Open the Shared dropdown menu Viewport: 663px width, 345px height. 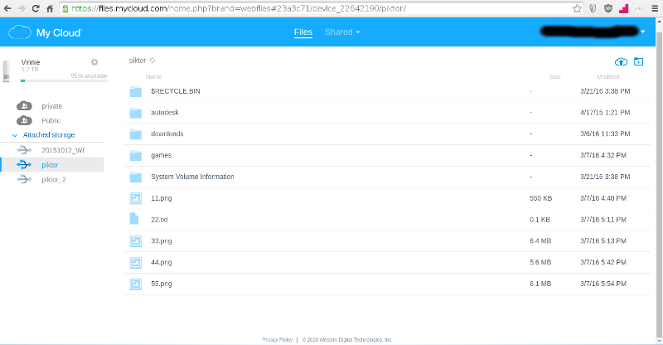coord(342,32)
